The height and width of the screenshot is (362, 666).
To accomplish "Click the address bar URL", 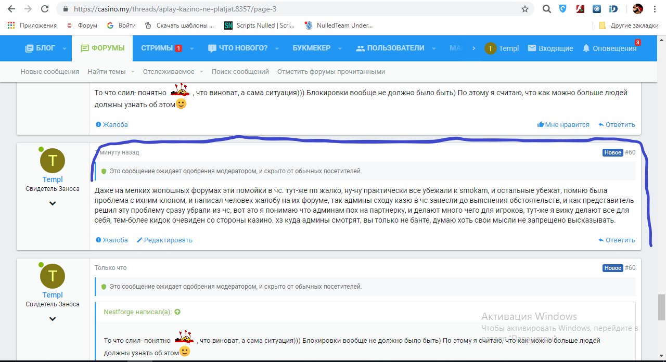I will point(175,9).
